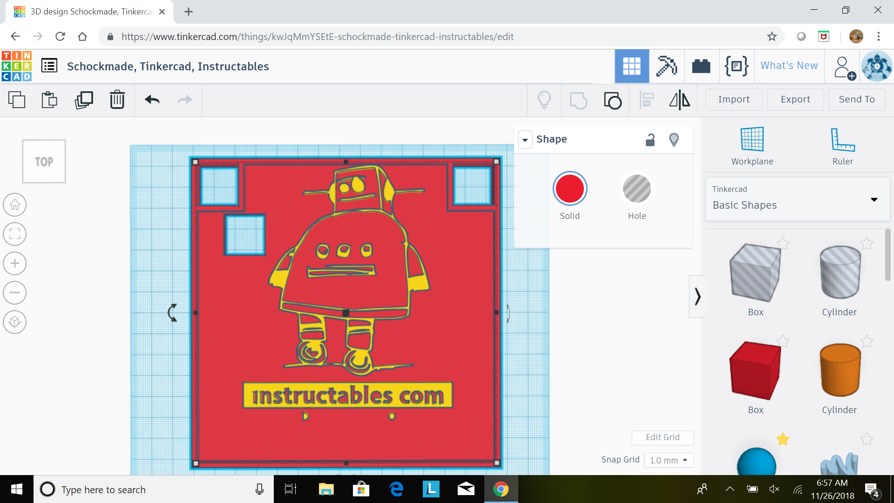Favorite the striped Cylinder with star
The image size is (894, 503).
click(867, 243)
